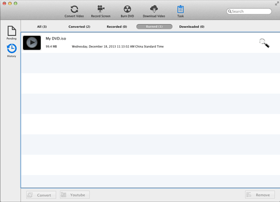Minimize the window with yellow button
This screenshot has width=280, height=202.
click(10, 3)
